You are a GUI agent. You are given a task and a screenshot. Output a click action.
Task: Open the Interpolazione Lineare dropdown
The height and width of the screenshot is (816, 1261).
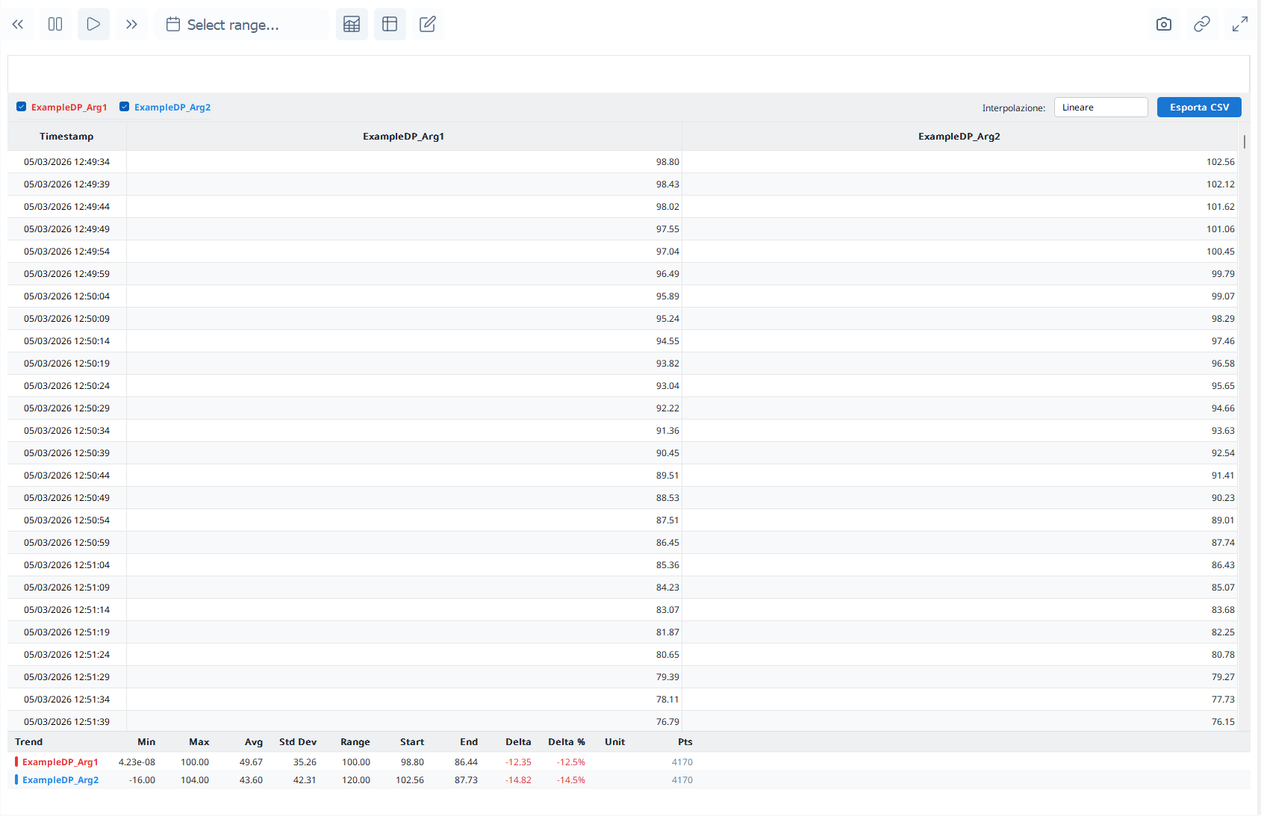point(1100,108)
